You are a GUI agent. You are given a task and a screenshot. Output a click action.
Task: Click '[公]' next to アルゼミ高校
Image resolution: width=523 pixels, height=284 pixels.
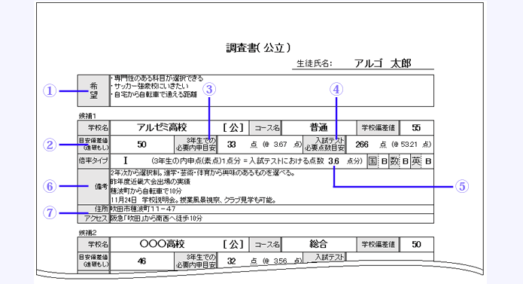[x=233, y=127]
